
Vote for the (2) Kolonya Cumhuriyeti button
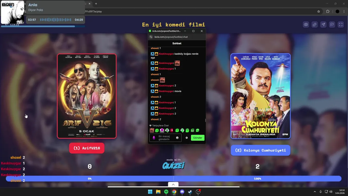click(260, 150)
